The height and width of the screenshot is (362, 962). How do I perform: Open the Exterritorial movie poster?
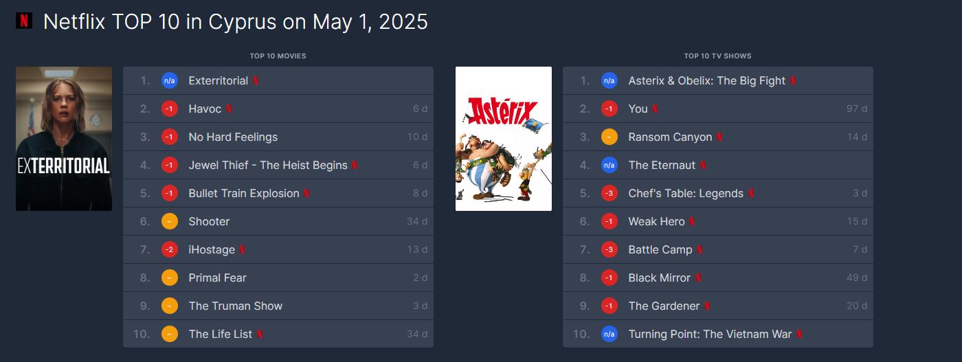(x=64, y=139)
